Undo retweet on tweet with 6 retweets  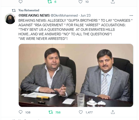[x=50, y=2]
